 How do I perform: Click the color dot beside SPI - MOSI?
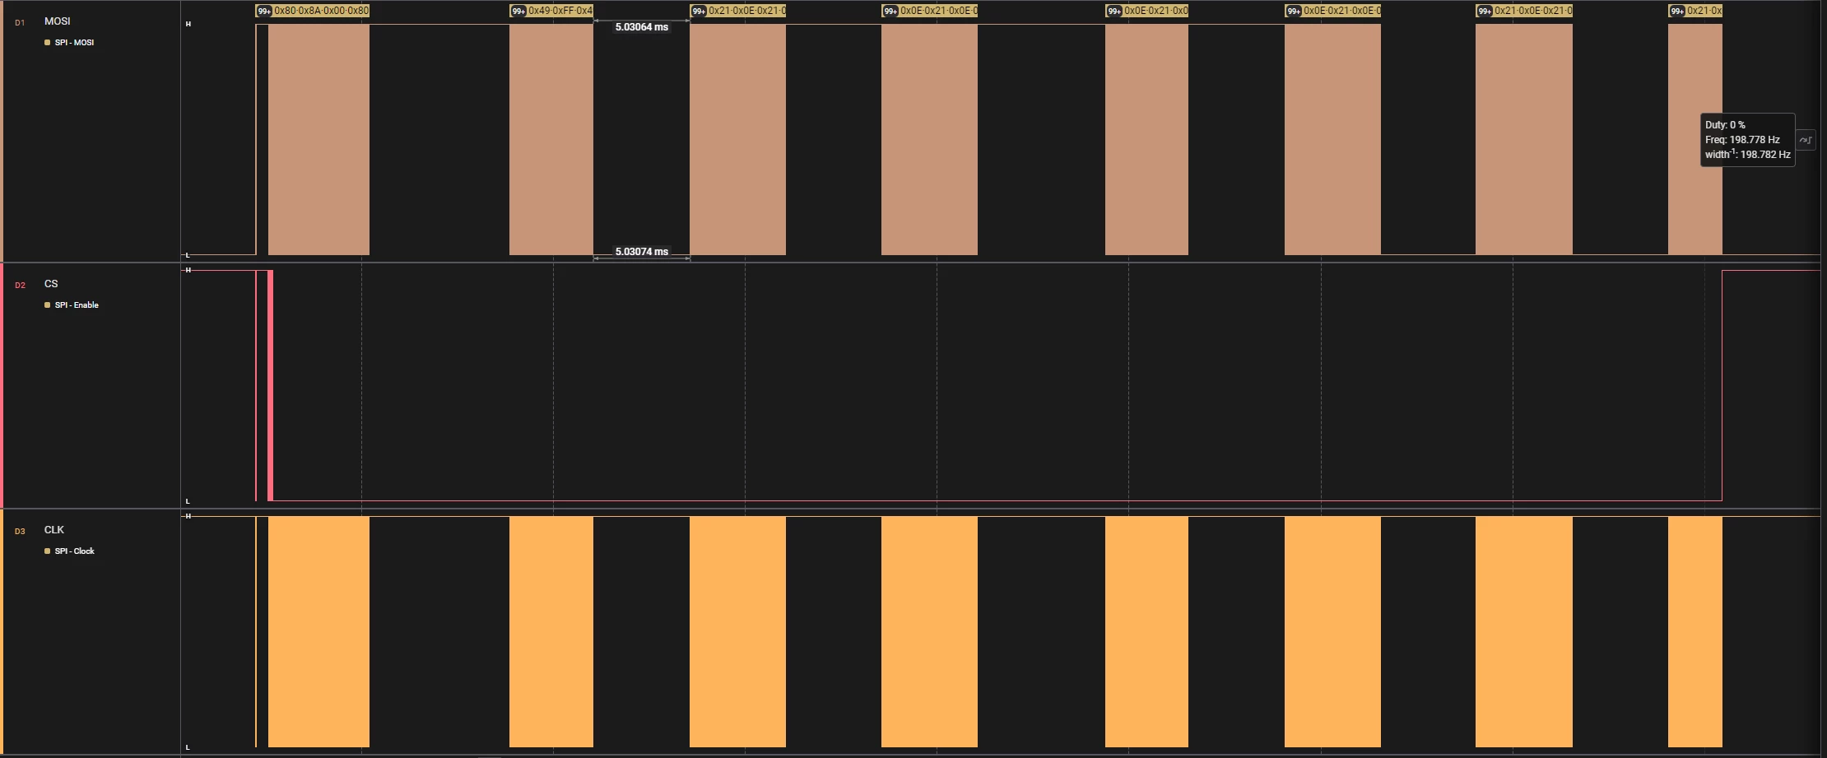(x=47, y=42)
